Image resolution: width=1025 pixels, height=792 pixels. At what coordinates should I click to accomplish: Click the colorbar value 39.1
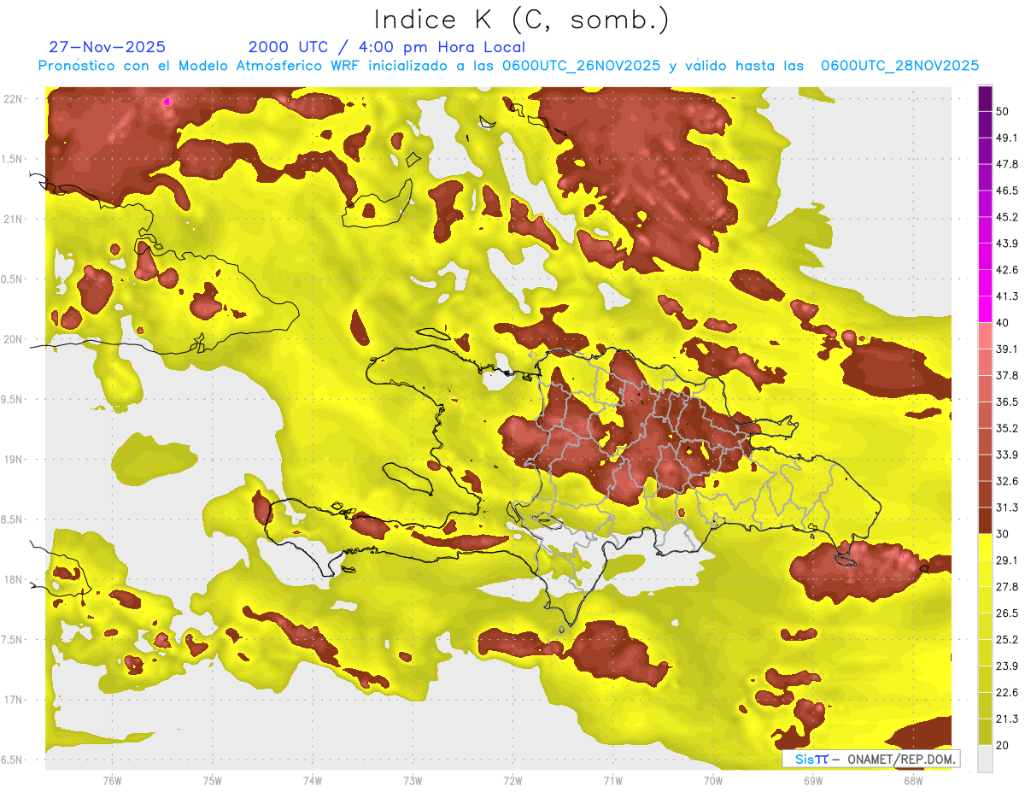pyautogui.click(x=1007, y=349)
